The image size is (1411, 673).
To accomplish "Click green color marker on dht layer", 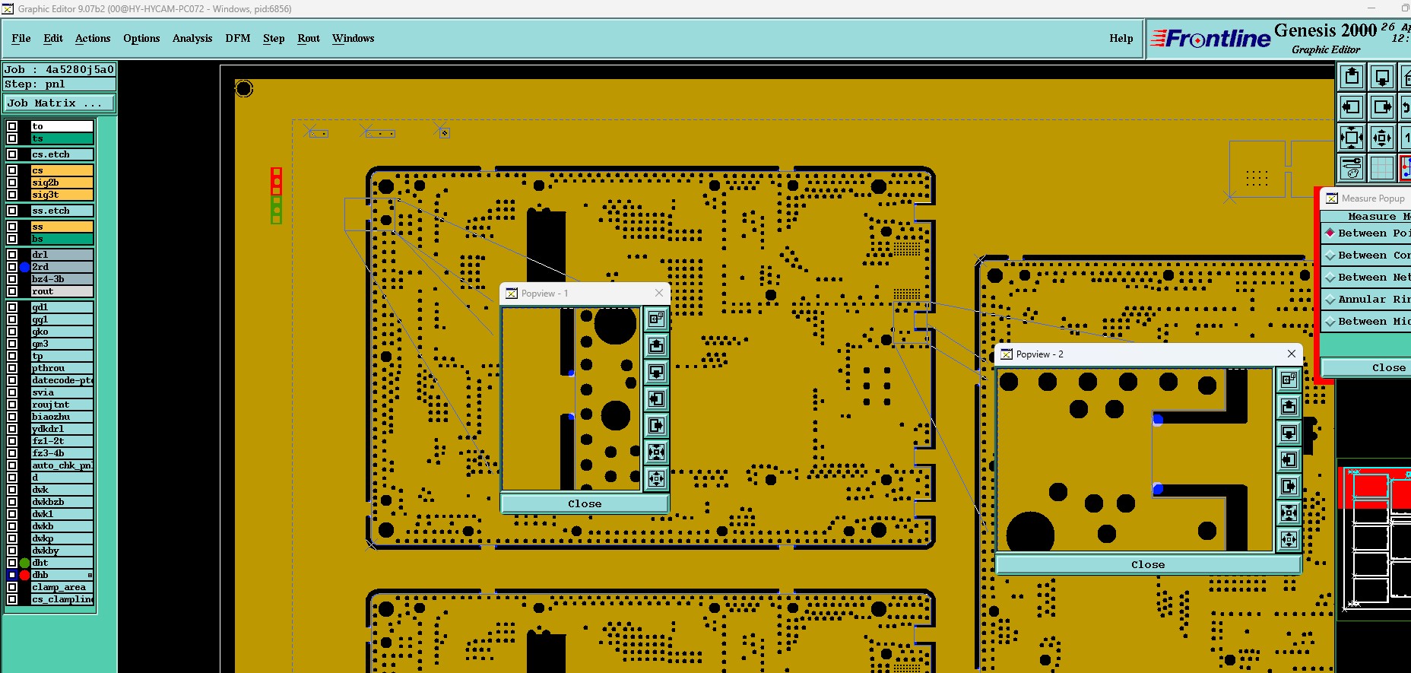I will [x=25, y=563].
